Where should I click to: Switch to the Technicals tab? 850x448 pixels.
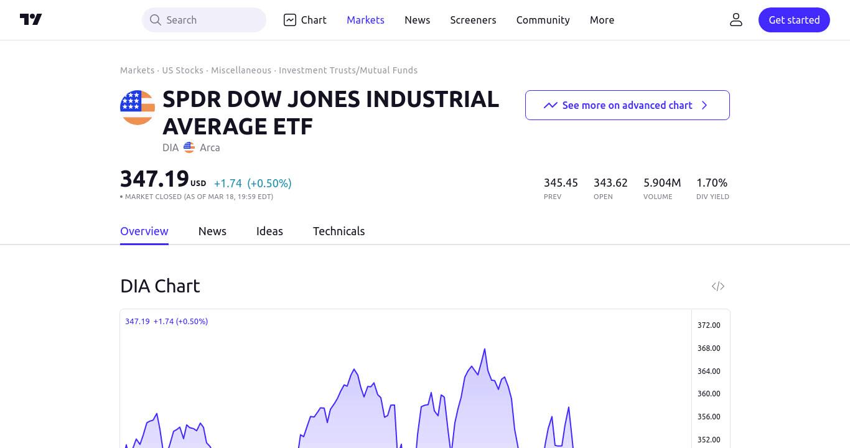coord(339,231)
